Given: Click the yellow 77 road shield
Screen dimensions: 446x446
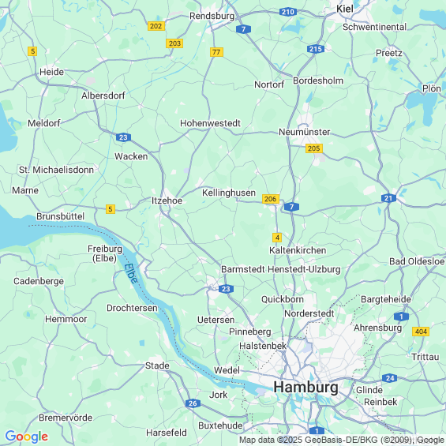Looking at the screenshot, I should point(216,52).
